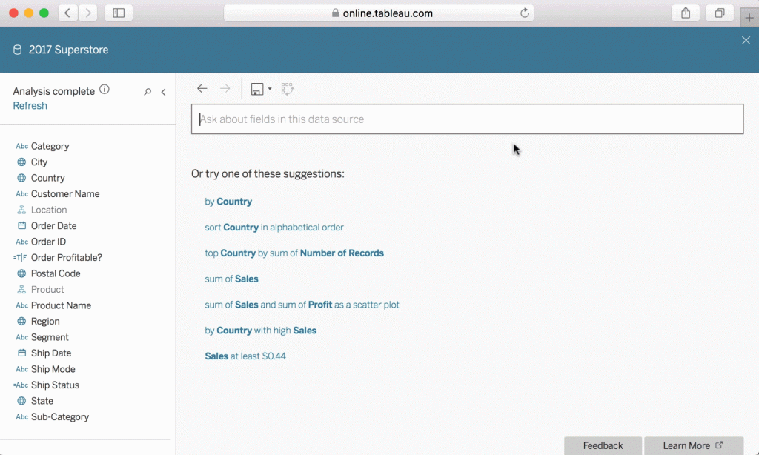
Task: Collapse the data pane with chevron
Action: (164, 92)
